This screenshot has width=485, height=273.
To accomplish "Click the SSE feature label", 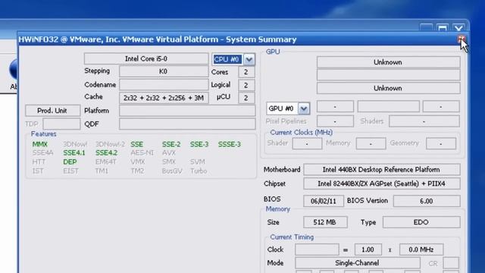I will 136,144.
